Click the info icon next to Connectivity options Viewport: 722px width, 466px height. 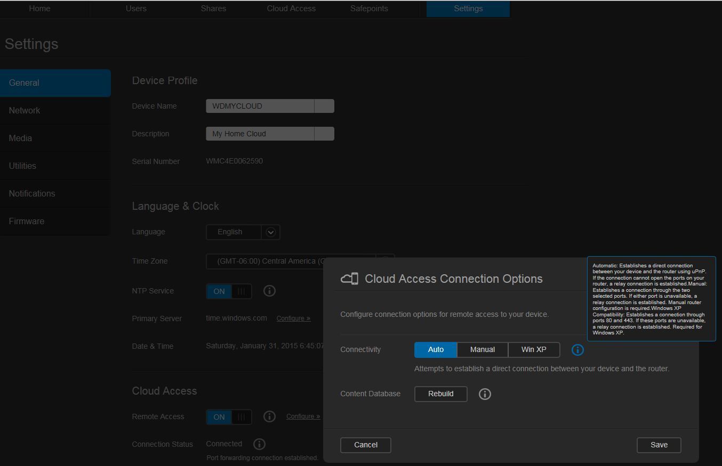point(577,350)
